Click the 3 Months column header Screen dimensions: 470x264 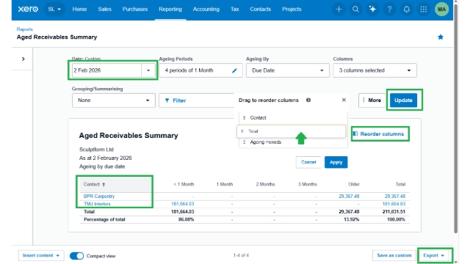[x=307, y=184]
